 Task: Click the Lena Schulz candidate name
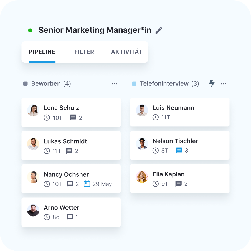point(61,108)
